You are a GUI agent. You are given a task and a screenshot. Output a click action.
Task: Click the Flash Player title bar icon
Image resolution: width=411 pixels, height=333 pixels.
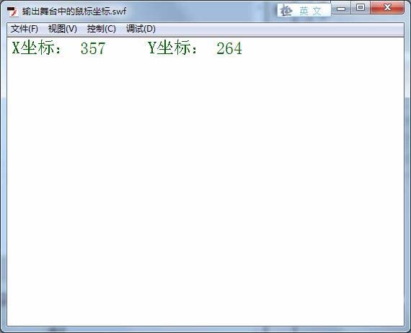[12, 12]
